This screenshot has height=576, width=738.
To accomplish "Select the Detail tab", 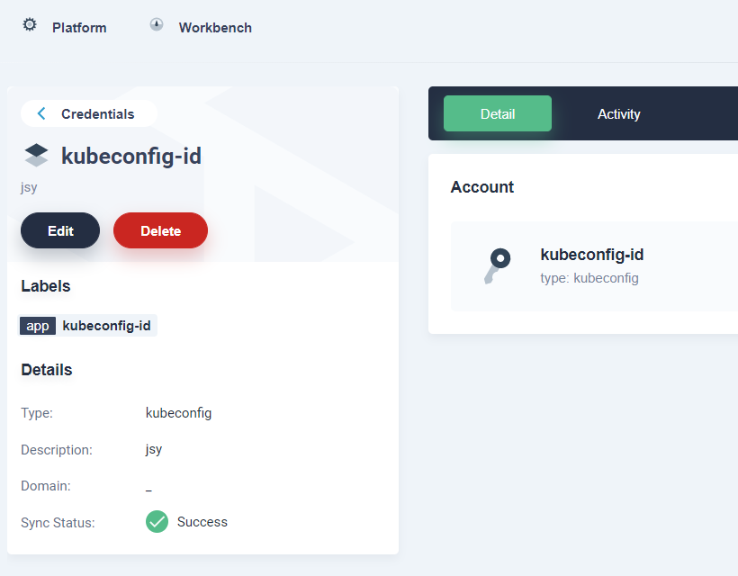I will click(x=497, y=114).
